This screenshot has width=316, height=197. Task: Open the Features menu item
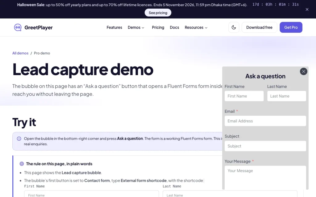[114, 27]
